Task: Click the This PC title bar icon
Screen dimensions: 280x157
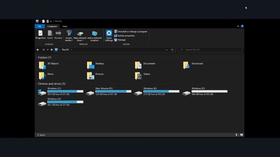Action: pyautogui.click(x=37, y=21)
